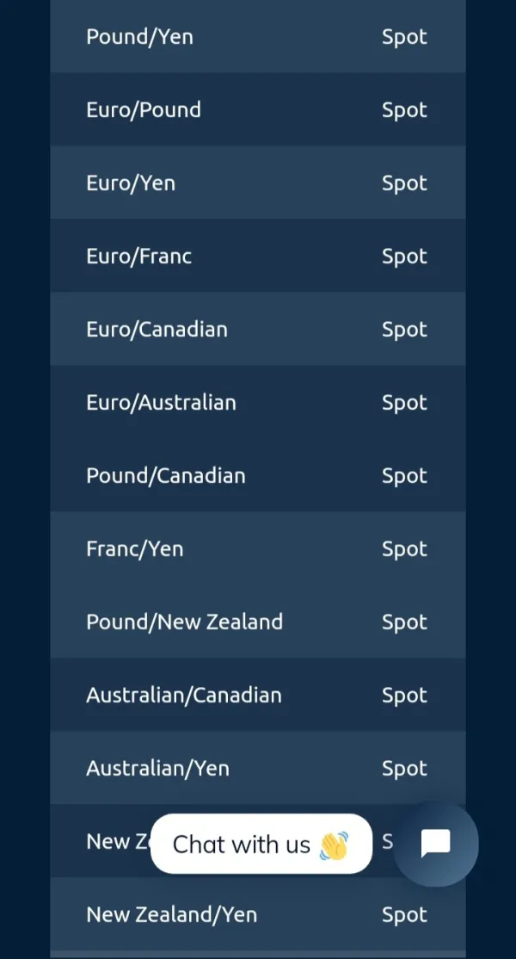The image size is (516, 959).
Task: Open the Australian/Yen row
Action: coord(157,769)
